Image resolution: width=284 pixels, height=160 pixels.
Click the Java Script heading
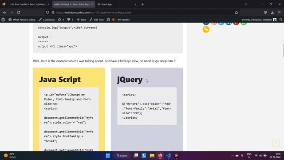(60, 80)
